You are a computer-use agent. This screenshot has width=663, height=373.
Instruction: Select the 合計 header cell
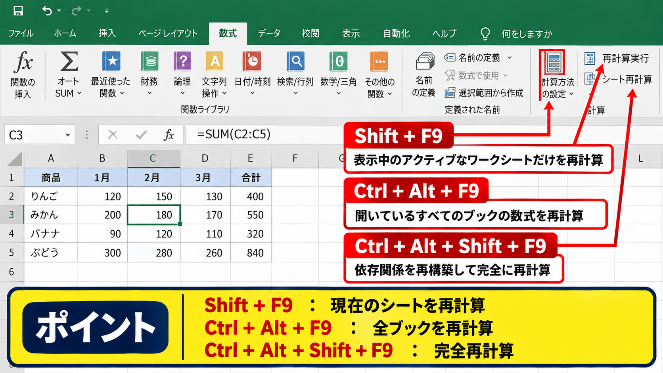(251, 178)
